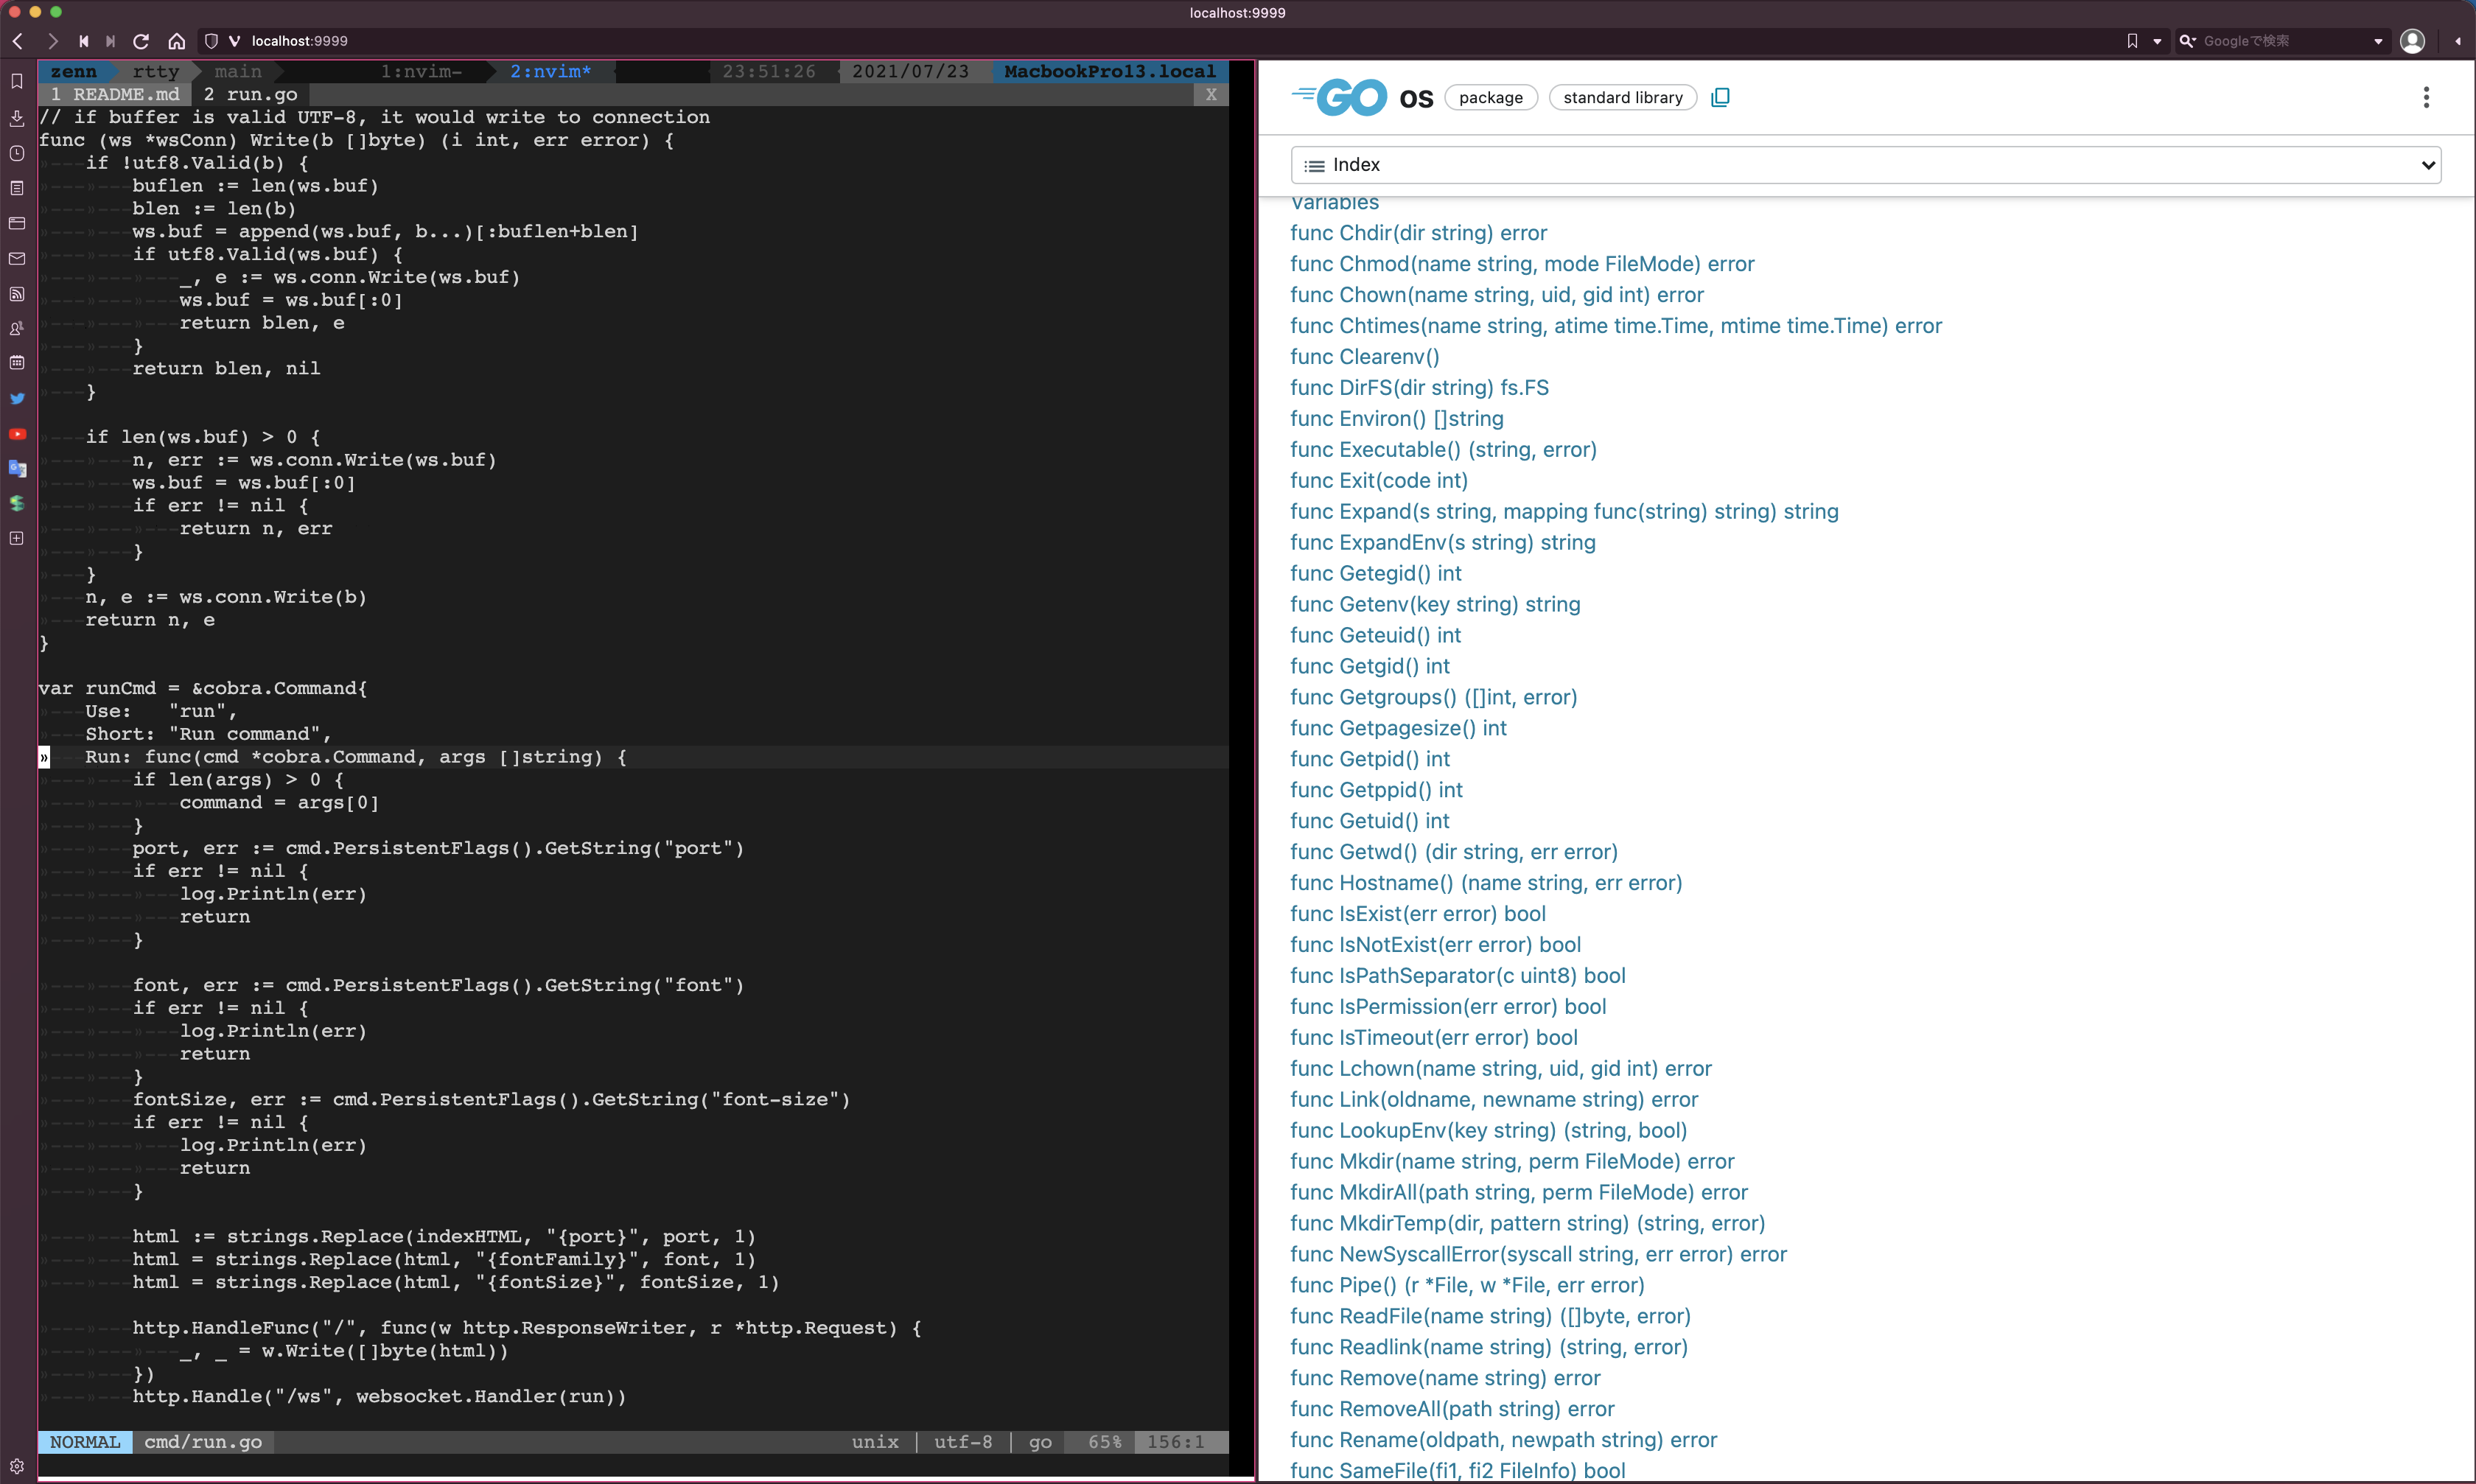The height and width of the screenshot is (1484, 2476).
Task: Open the RSS Feeds panel
Action: point(17,294)
